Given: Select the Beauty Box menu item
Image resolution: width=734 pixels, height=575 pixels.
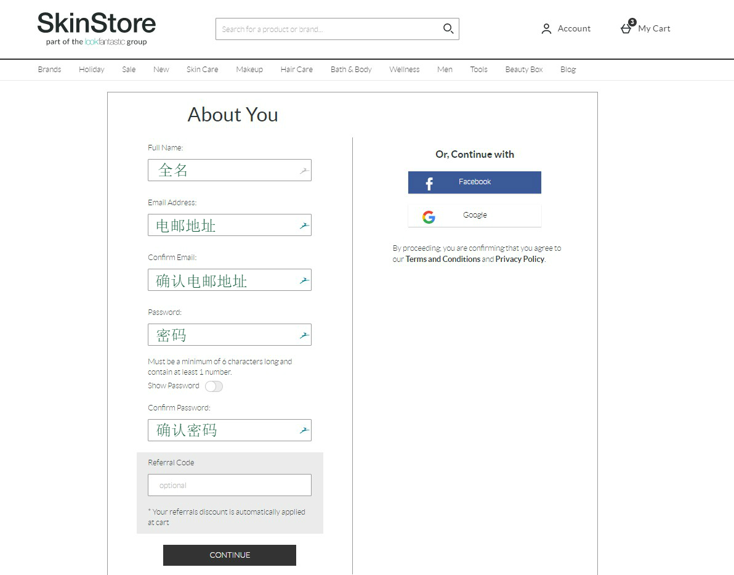Looking at the screenshot, I should tap(523, 70).
